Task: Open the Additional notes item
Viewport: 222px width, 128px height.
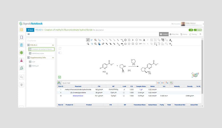Action: pos(38,53)
